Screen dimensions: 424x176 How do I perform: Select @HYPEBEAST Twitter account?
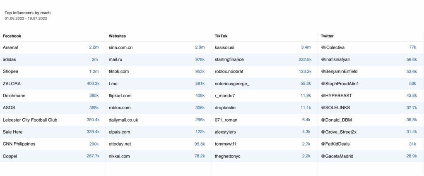(336, 96)
